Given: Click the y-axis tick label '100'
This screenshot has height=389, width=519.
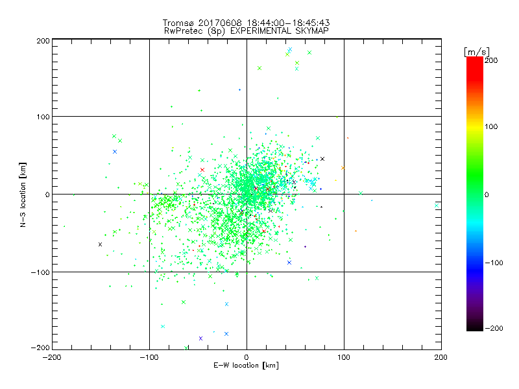Looking at the screenshot, I should tap(43, 117).
